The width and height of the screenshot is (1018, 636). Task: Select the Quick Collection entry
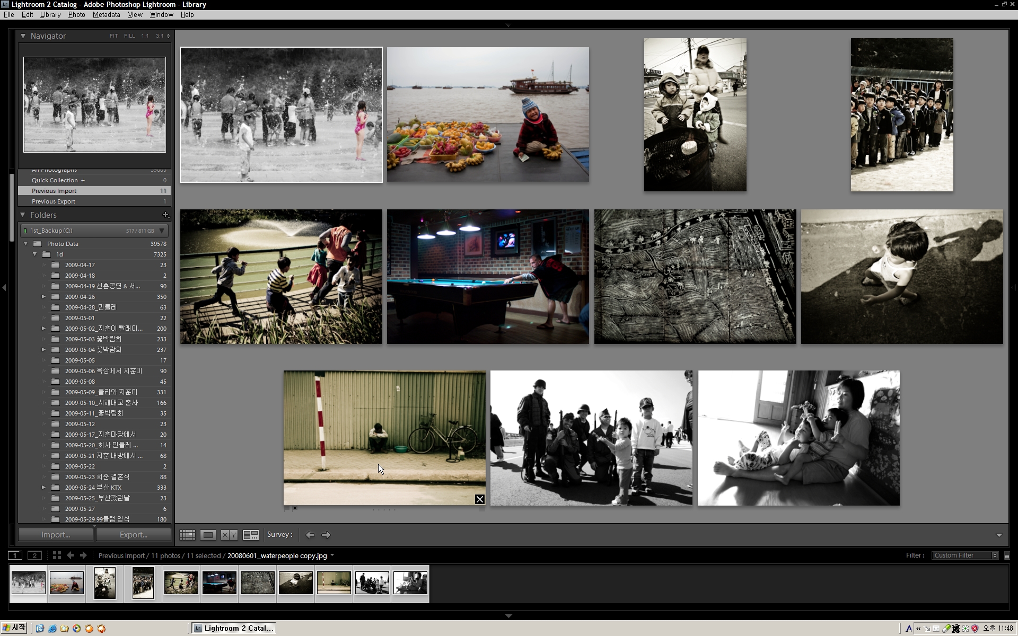(94, 180)
